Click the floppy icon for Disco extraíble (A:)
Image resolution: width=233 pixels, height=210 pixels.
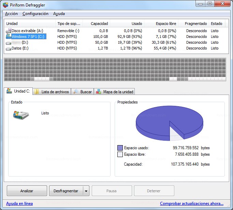9,31
